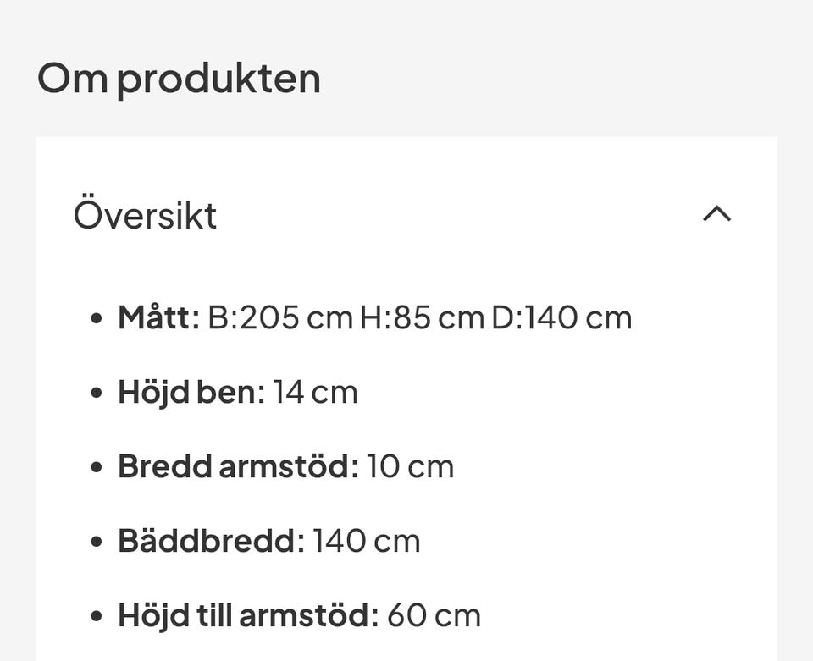
Task: Click the bullet point before Höjd ben
Action: coord(97,394)
